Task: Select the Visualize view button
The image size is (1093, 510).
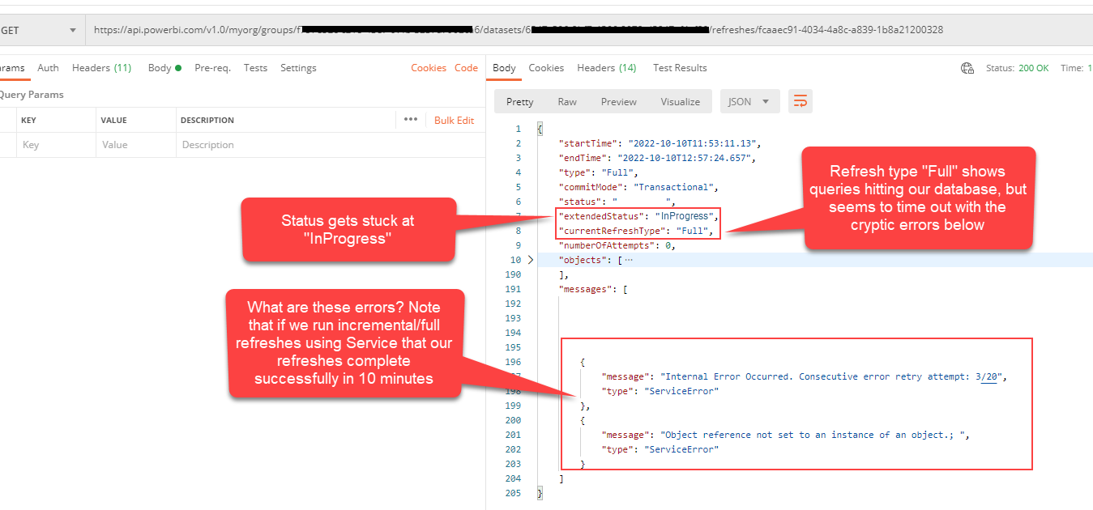Action: [681, 101]
